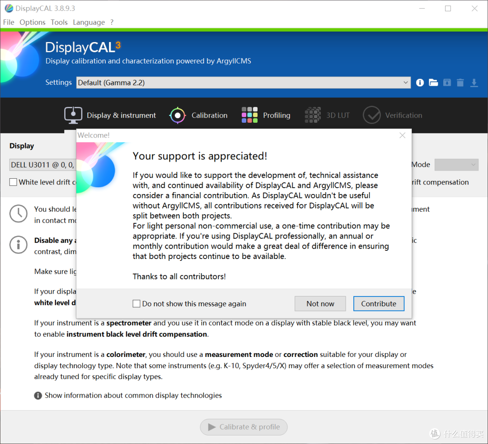Click the Contribute button

(379, 304)
